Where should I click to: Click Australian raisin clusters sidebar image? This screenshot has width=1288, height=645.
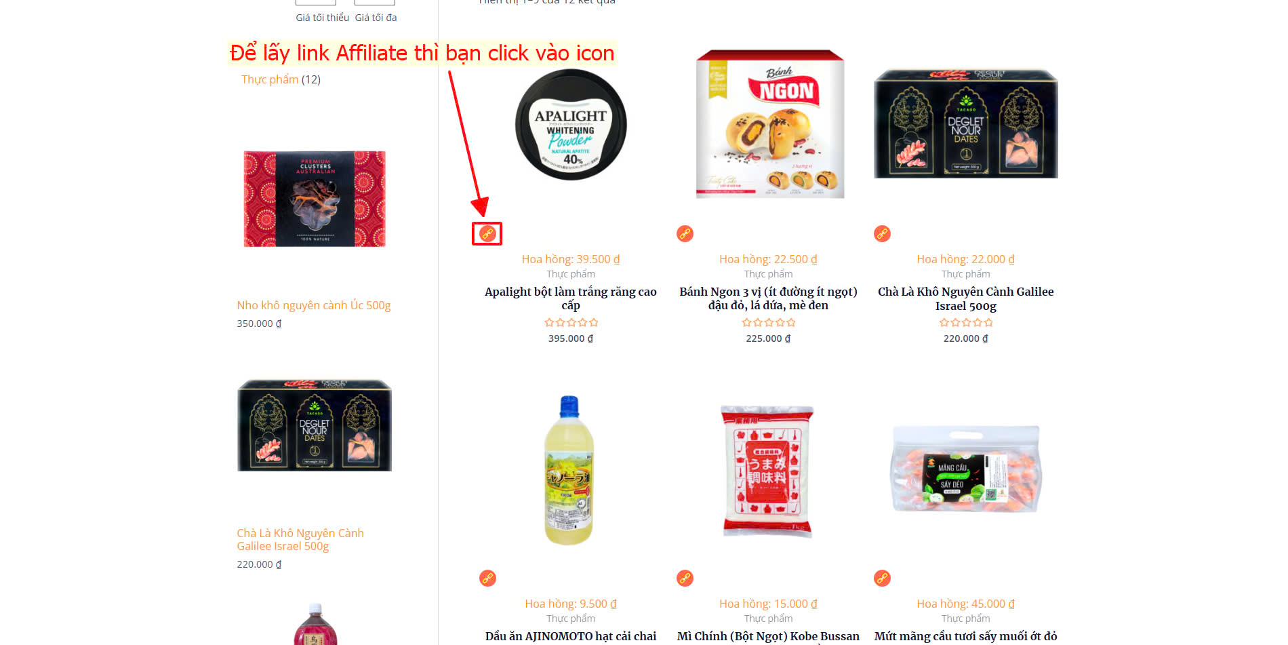315,199
